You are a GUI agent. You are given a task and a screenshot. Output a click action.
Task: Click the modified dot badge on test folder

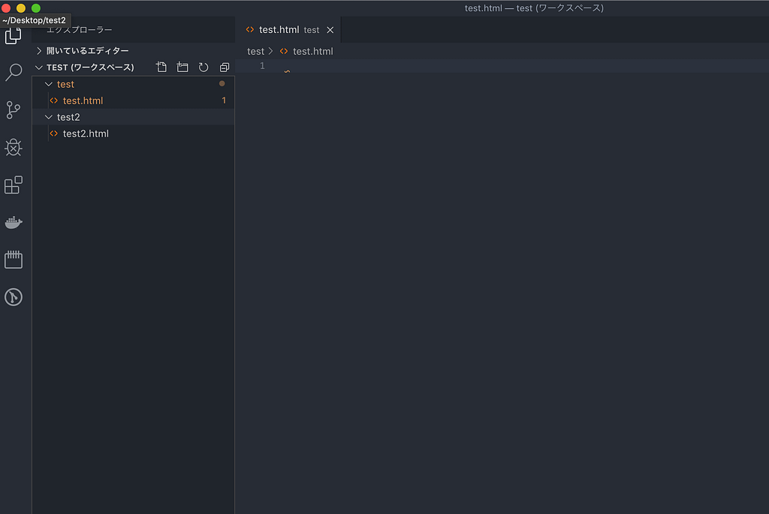(x=222, y=84)
